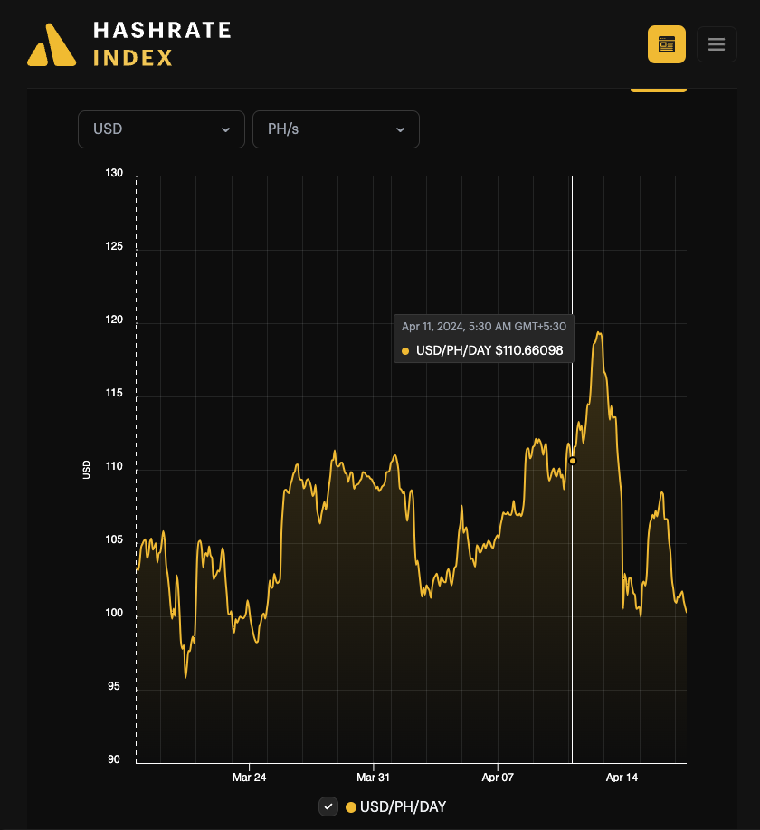Expand the PH/s unit dropdown

tap(336, 129)
